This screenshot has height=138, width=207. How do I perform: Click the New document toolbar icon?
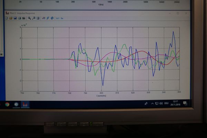[7, 18]
